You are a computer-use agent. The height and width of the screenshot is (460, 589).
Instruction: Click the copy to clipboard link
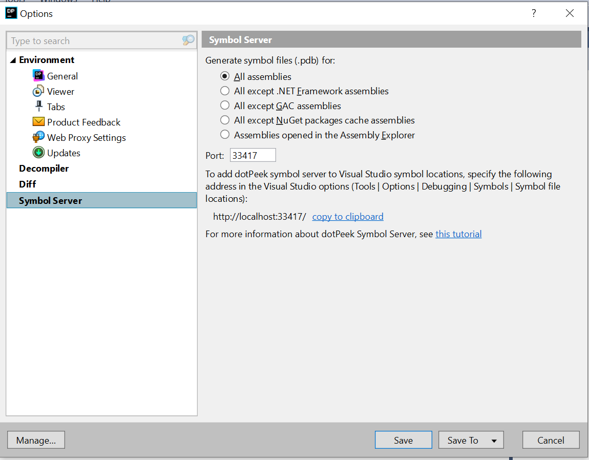click(x=348, y=217)
